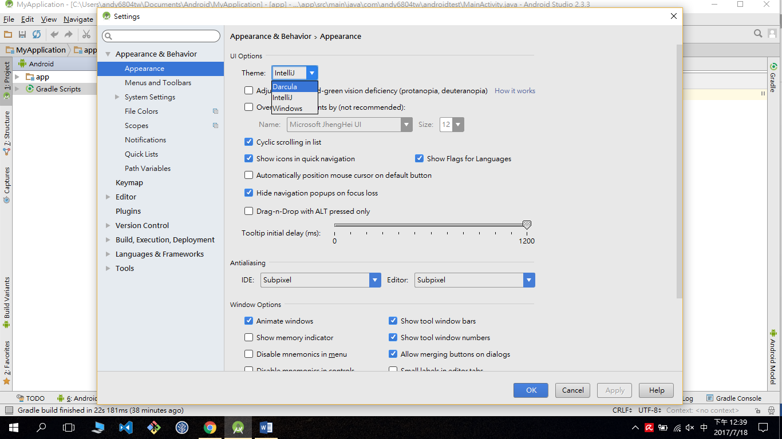Click the search magnifier in main window
The width and height of the screenshot is (782, 439).
758,34
